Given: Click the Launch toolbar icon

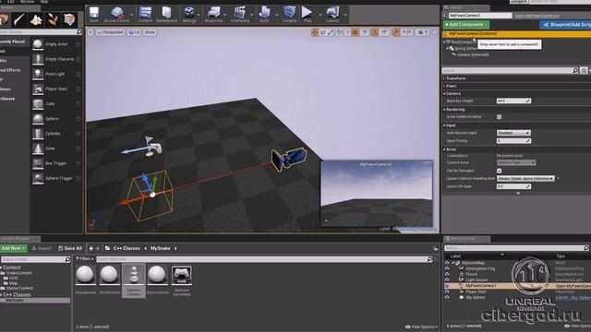Looking at the screenshot, I should 332,15.
